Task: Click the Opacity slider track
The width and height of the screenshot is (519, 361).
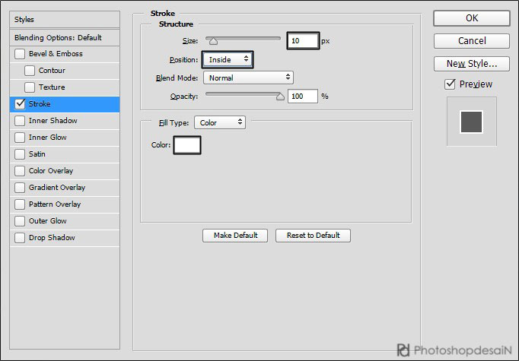Action: tap(244, 96)
